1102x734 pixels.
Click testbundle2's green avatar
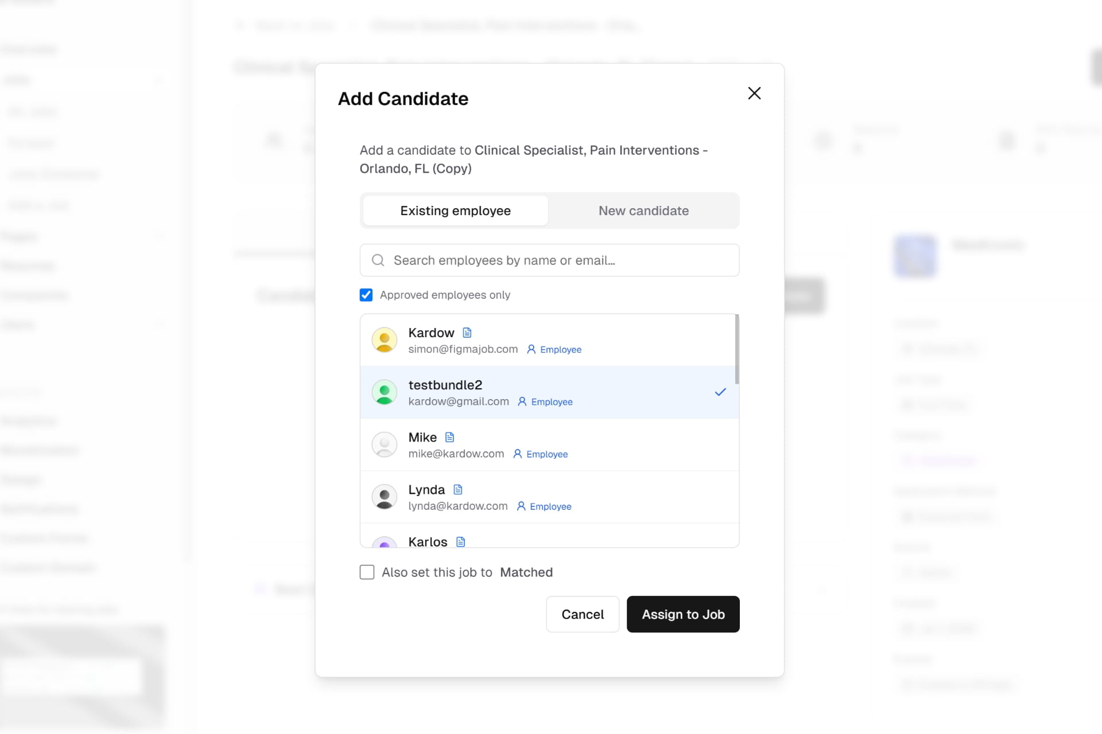385,392
